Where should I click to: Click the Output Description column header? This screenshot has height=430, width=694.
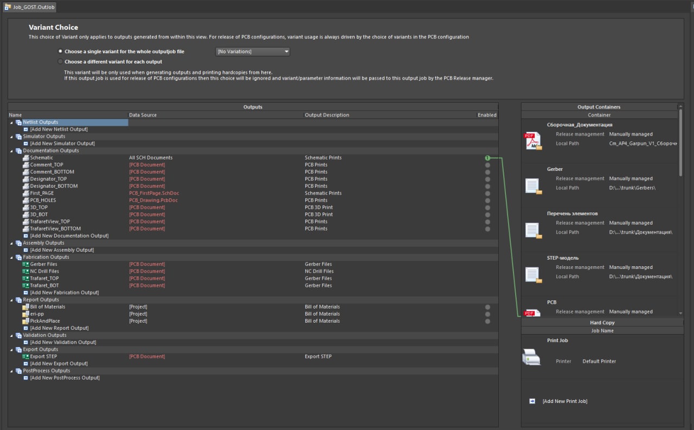coord(327,115)
